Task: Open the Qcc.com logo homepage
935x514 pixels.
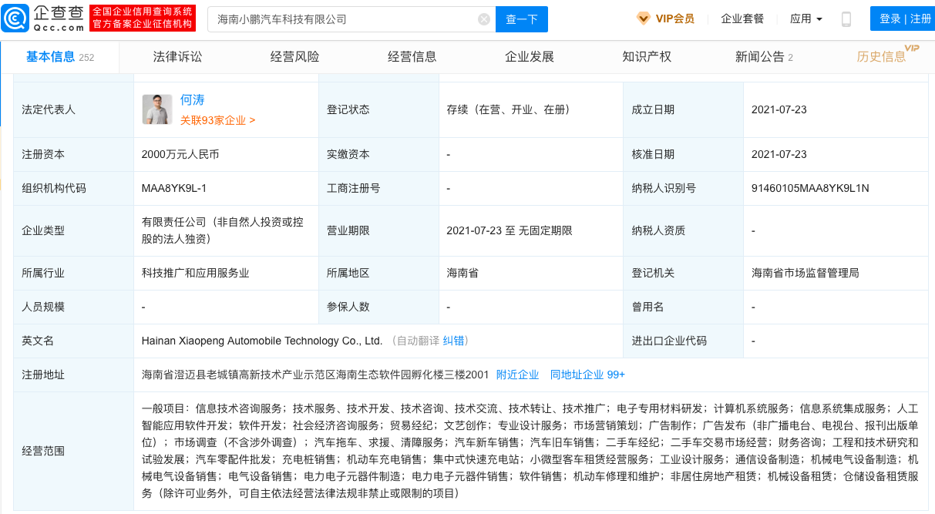Action: coord(43,18)
